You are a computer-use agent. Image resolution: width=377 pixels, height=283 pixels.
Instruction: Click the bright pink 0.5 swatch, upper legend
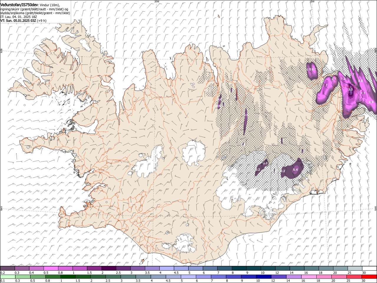(x=51, y=269)
